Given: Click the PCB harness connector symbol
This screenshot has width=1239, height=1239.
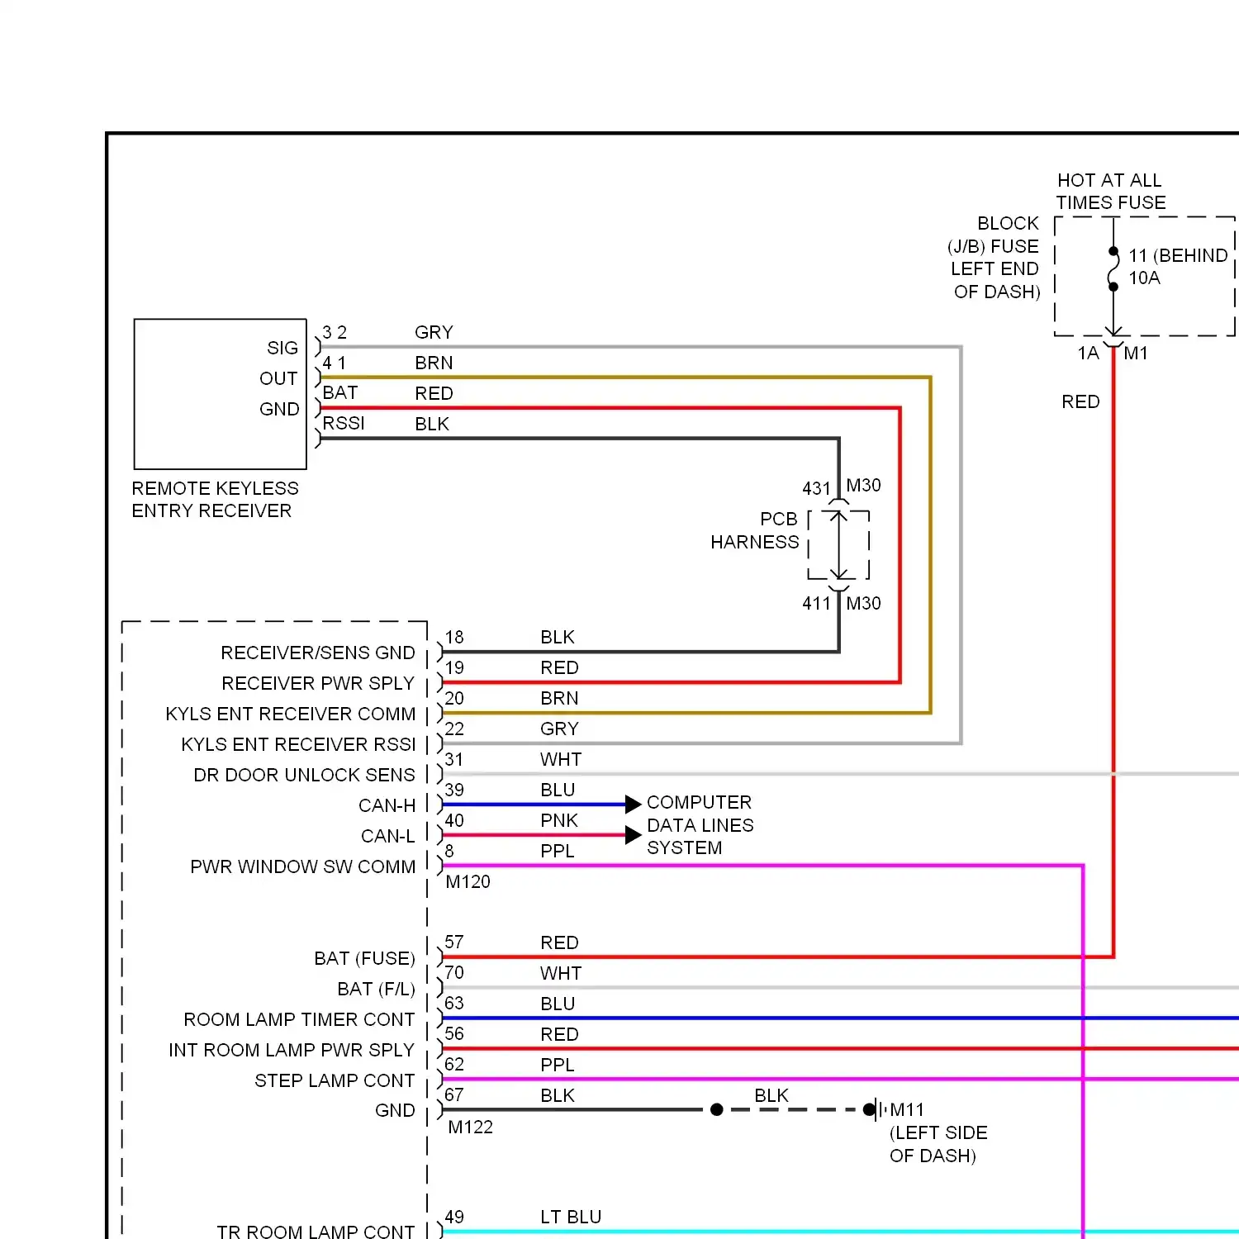Looking at the screenshot, I should pos(838,544).
